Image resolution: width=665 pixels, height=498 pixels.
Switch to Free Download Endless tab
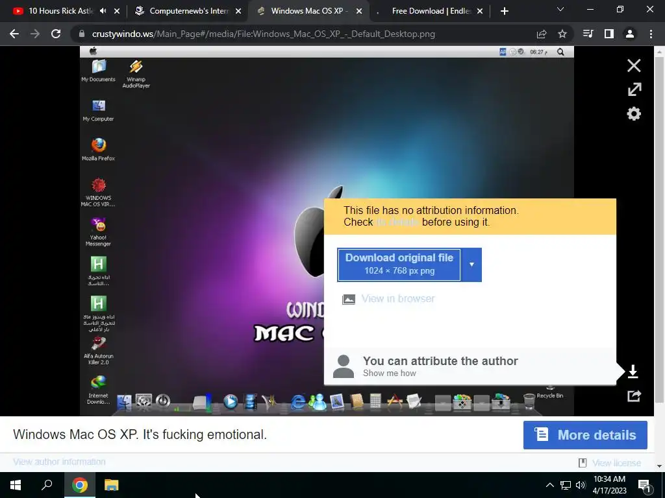point(431,11)
